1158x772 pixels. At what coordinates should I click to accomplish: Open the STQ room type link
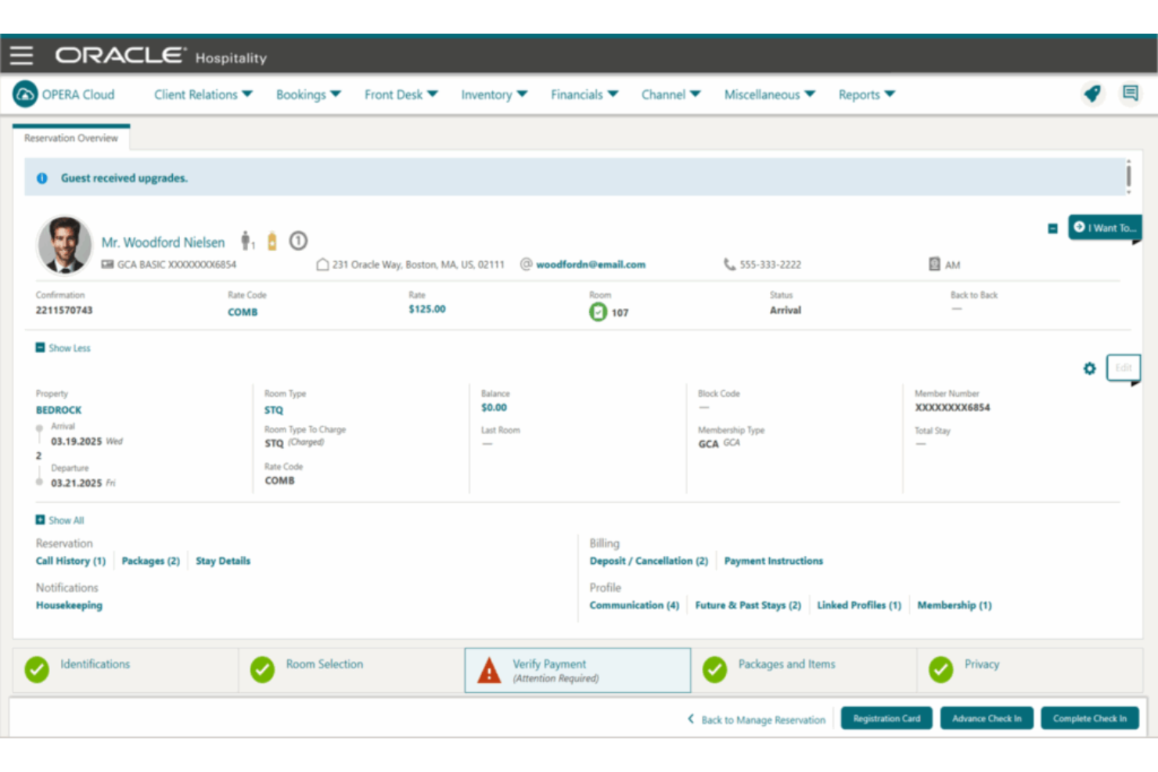(x=274, y=410)
